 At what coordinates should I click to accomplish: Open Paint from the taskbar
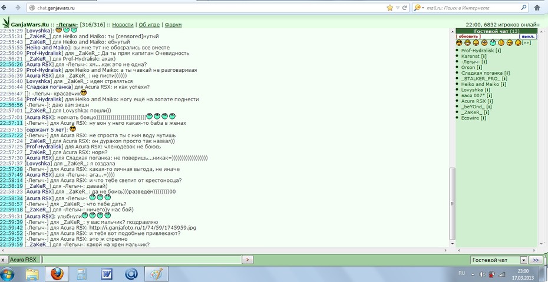(156, 274)
